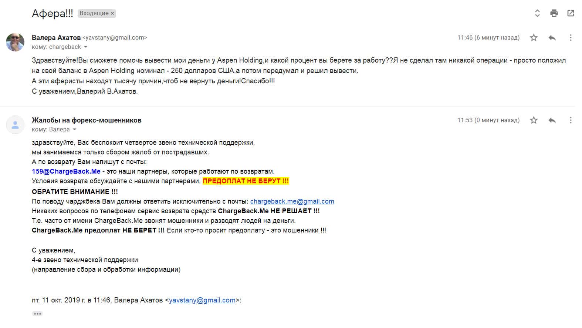Open more options for second message
The height and width of the screenshot is (328, 582).
coord(571,120)
